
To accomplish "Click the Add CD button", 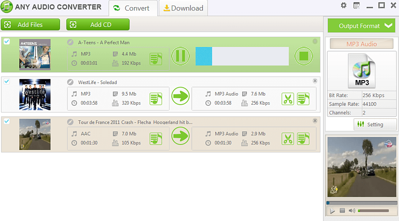I will point(98,25).
